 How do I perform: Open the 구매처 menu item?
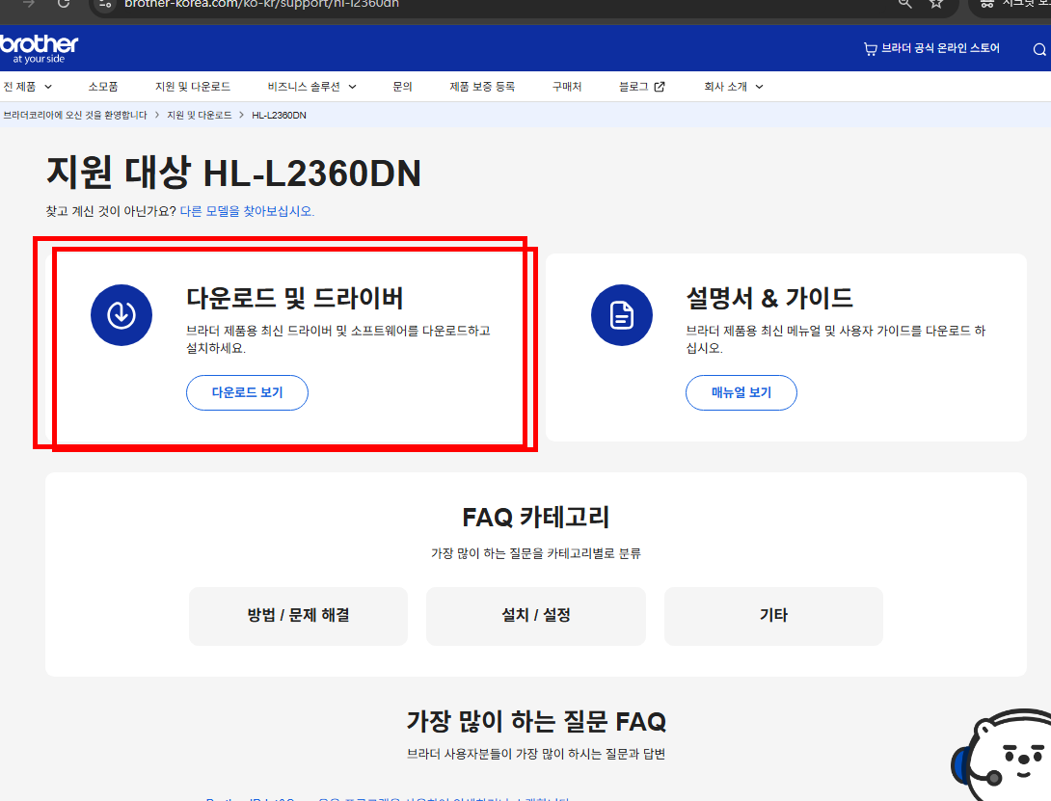(566, 87)
